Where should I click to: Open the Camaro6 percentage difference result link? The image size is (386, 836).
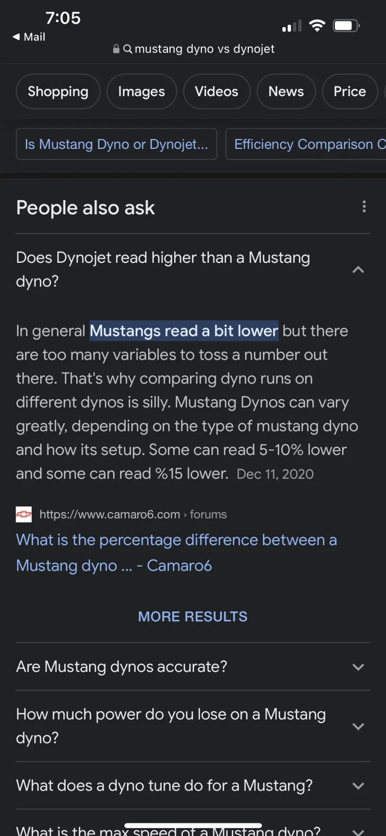tap(176, 552)
